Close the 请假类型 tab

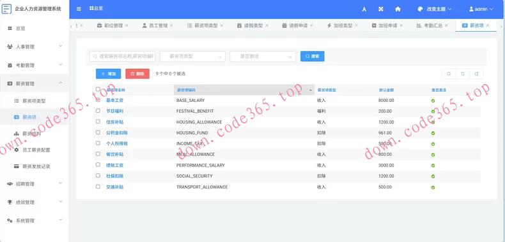(x=267, y=25)
